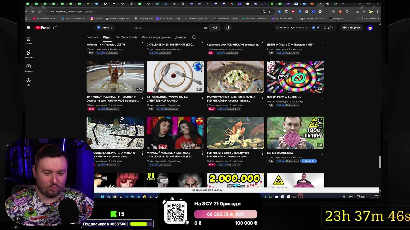Show the on-screen keyboard in search box

(x=205, y=28)
